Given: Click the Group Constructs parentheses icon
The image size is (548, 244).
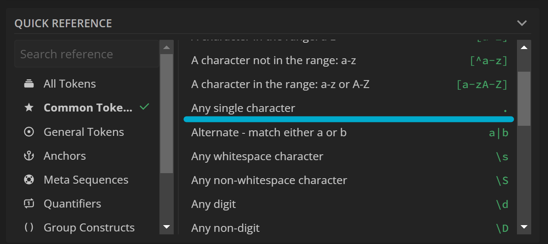Looking at the screenshot, I should click(x=29, y=228).
